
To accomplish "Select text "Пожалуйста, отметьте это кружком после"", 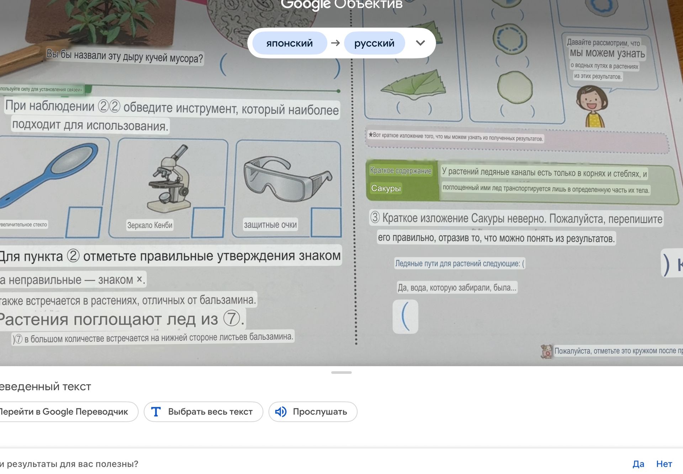I will pyautogui.click(x=618, y=351).
